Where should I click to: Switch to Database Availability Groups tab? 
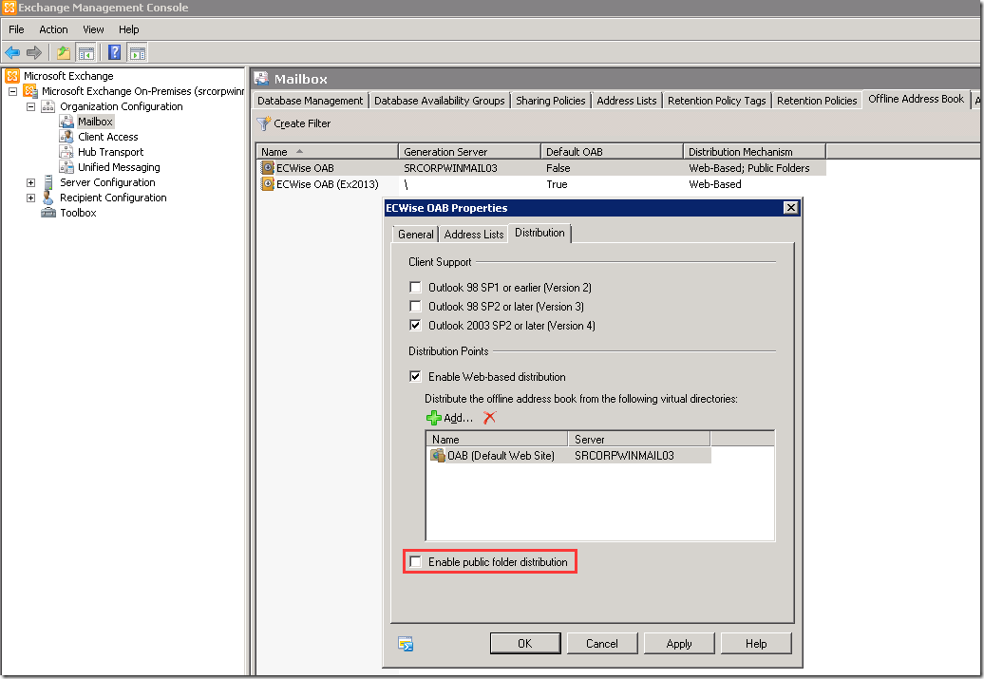(439, 101)
